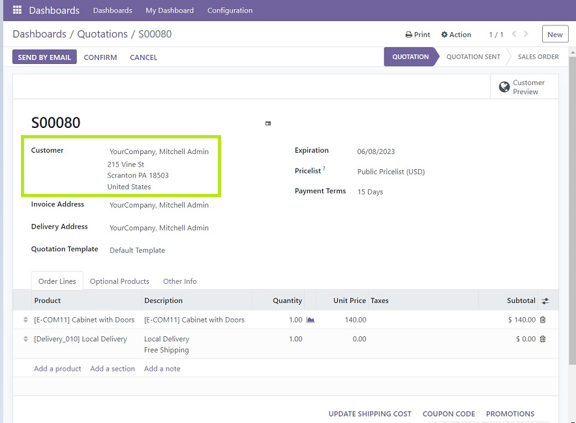Go to next record arrow

coord(526,34)
